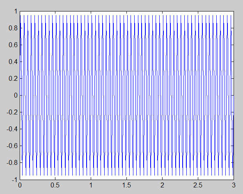Screen dimensions: 243x194
Task: Click the y-axis label 0.6
Action: tap(13, 45)
